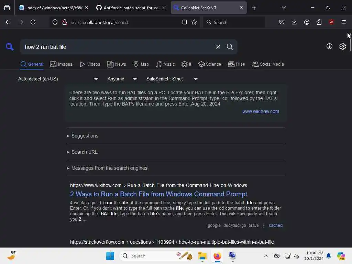Select the Files search category
Image resolution: width=352 pixels, height=264 pixels.
[x=236, y=64]
